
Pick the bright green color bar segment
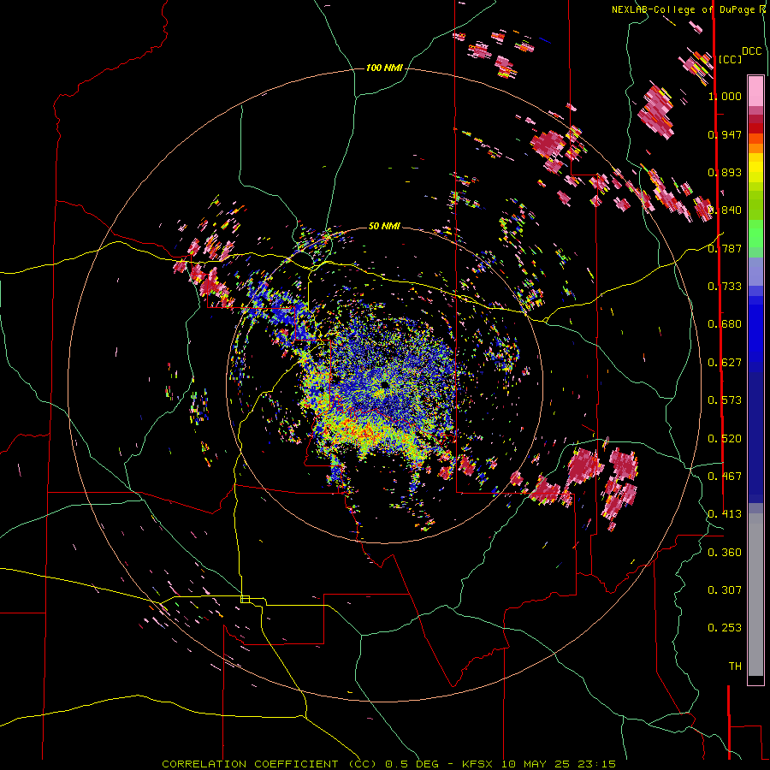(x=755, y=234)
